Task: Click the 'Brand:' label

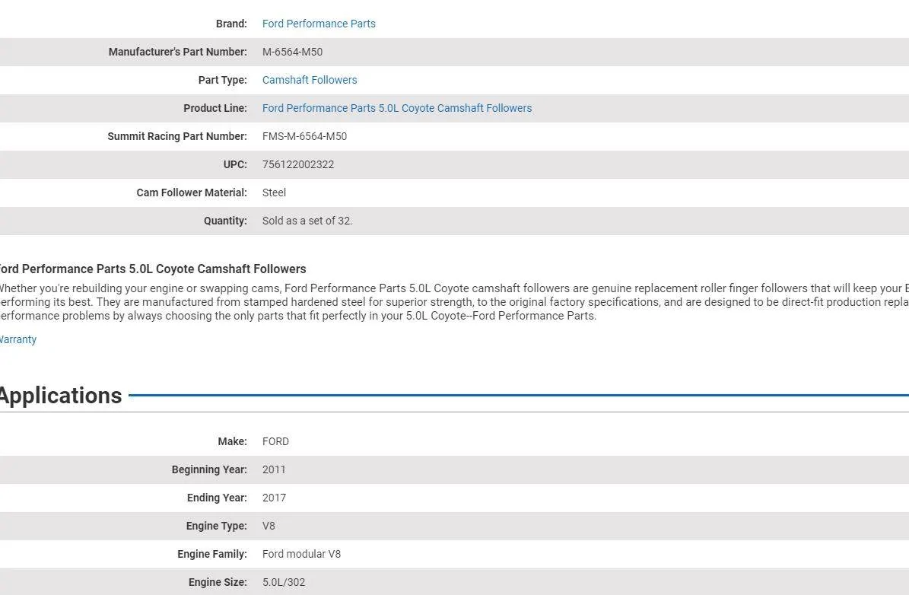Action: pos(231,24)
